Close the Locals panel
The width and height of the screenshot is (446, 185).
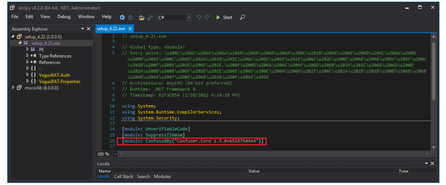click(432, 163)
